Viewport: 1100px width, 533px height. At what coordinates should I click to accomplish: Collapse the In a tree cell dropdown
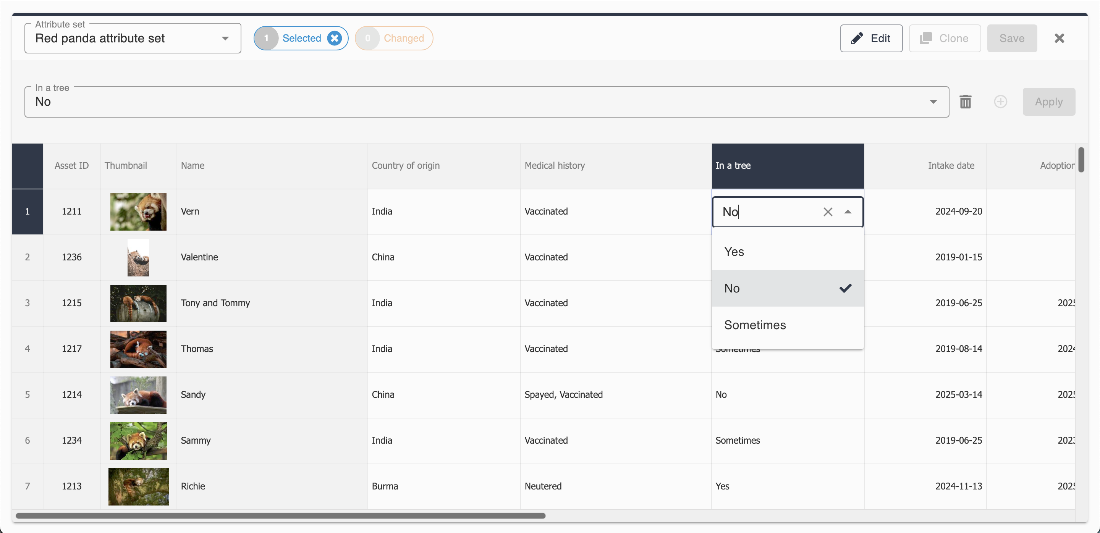[848, 212]
